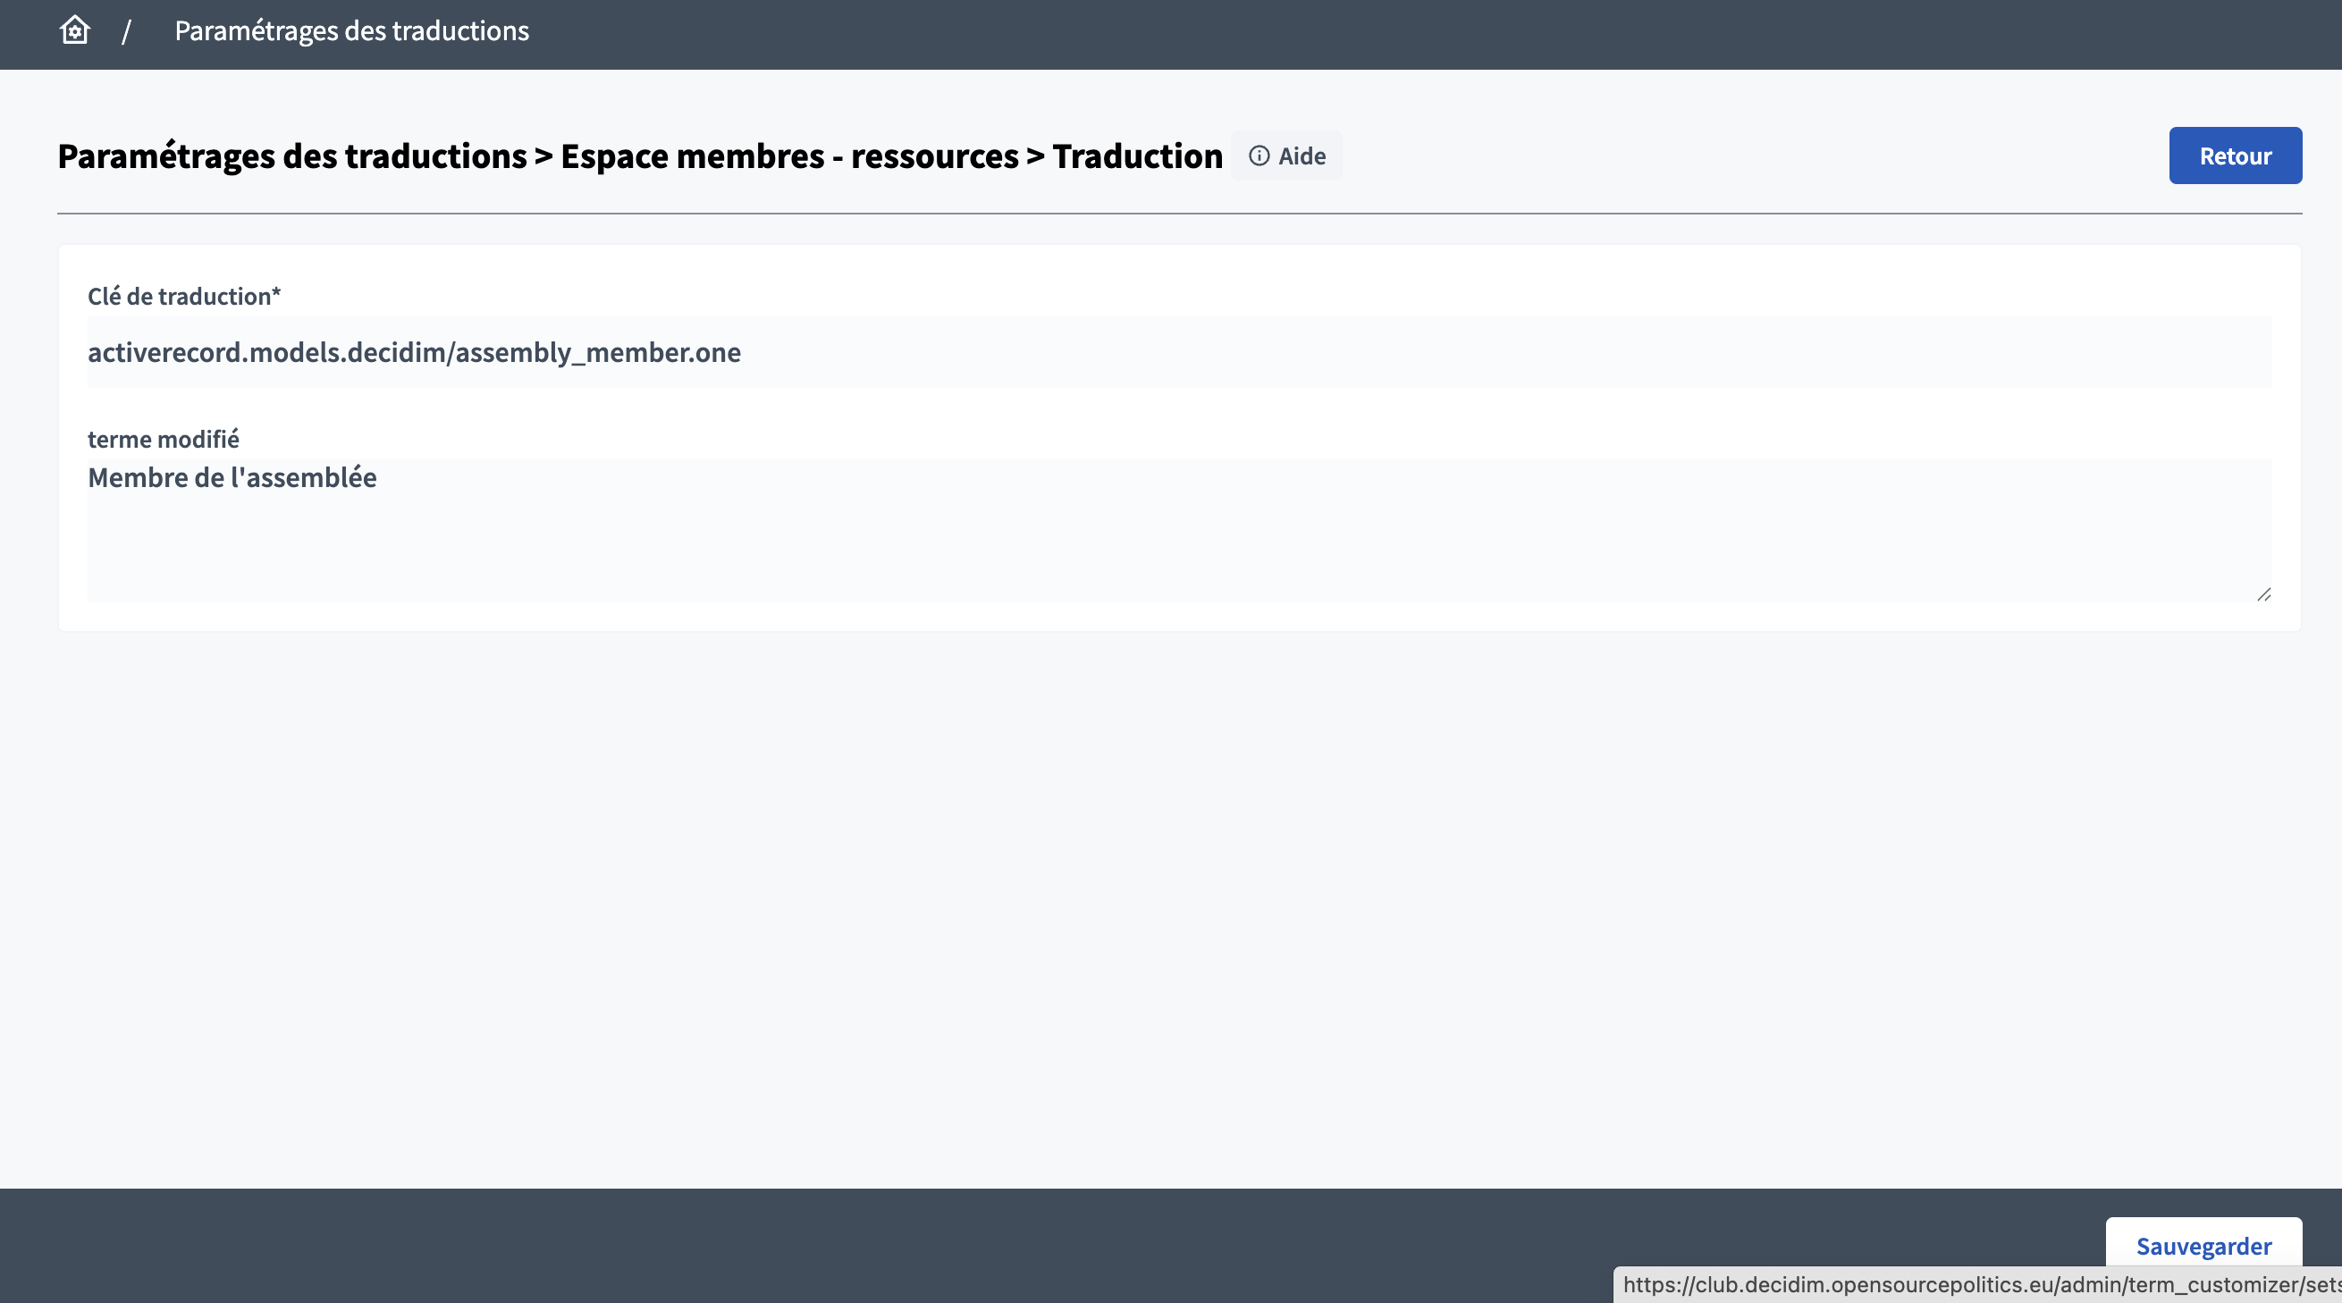Click the info circle icon beside Aide
Viewport: 2342px width, 1303px height.
coord(1259,156)
